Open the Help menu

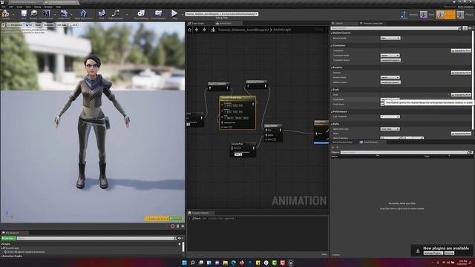point(58,7)
